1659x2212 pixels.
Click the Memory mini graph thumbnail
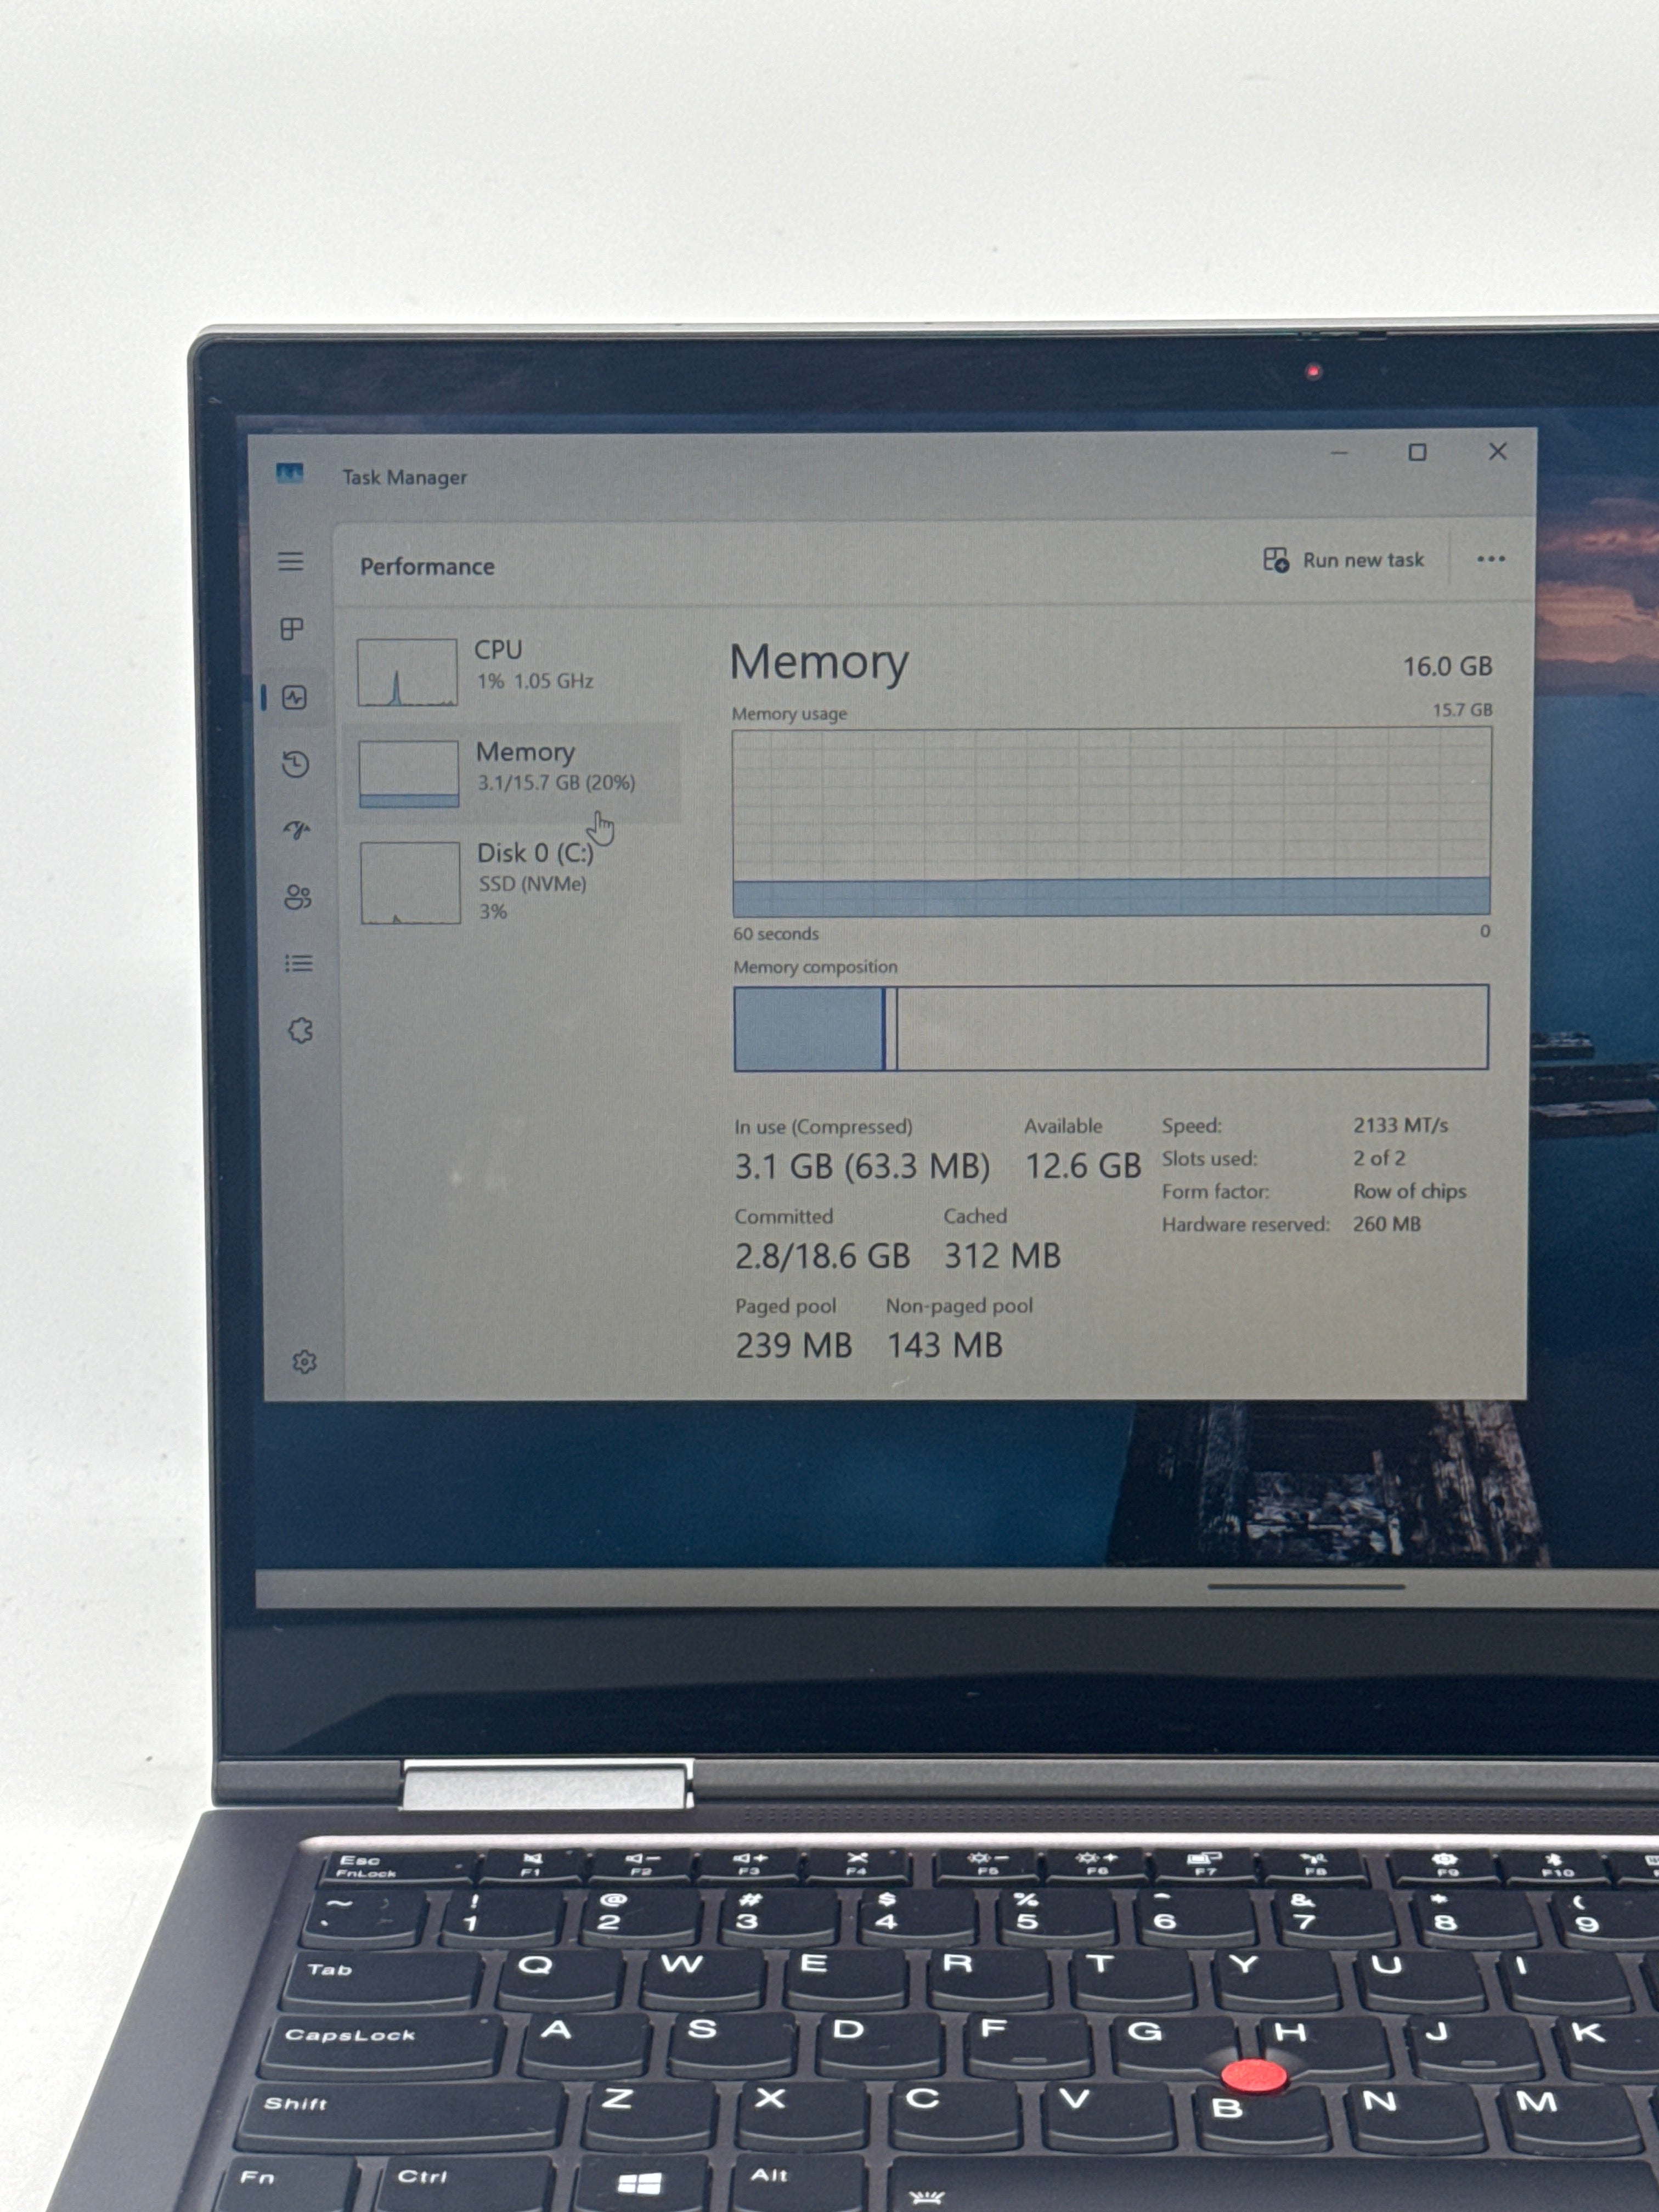tap(409, 773)
